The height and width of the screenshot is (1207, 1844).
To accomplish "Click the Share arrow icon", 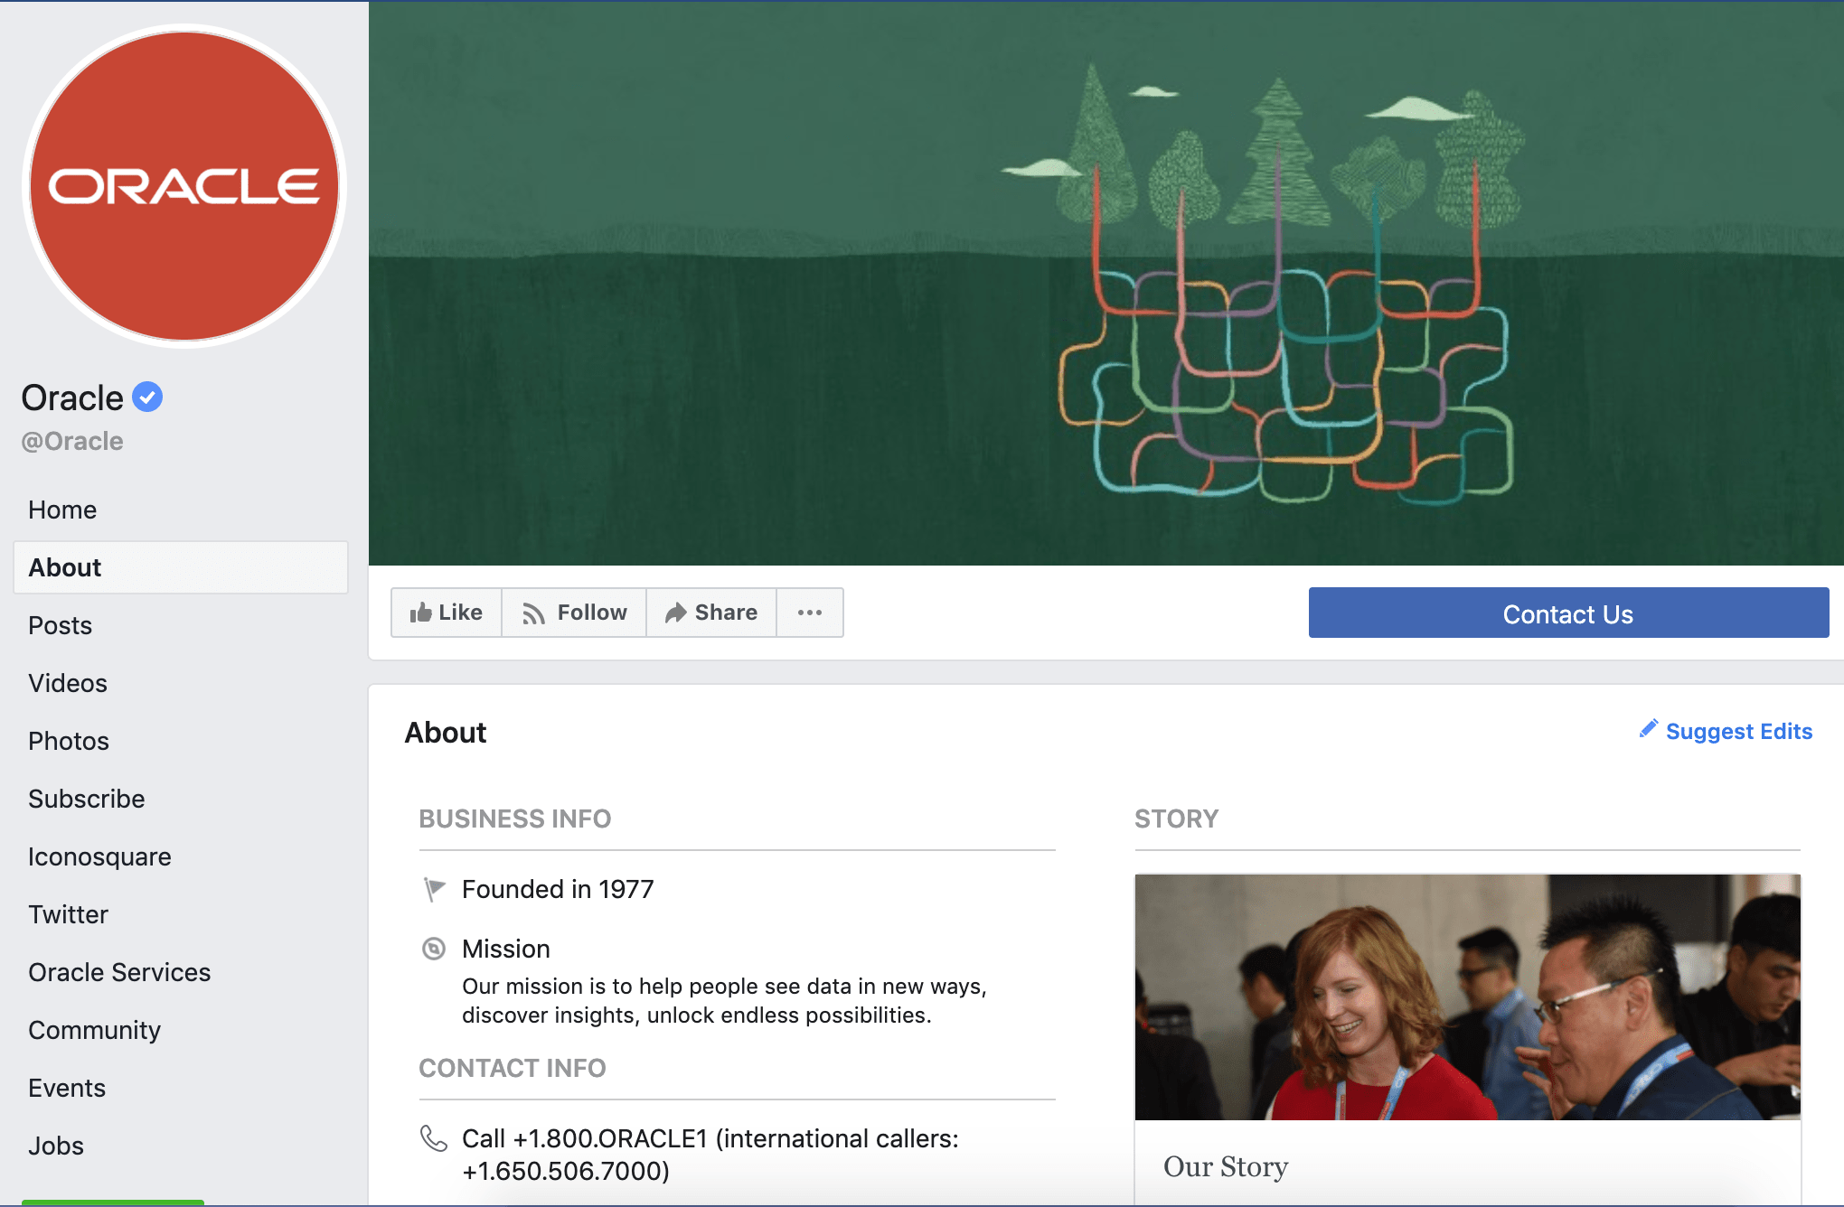I will click(x=675, y=613).
